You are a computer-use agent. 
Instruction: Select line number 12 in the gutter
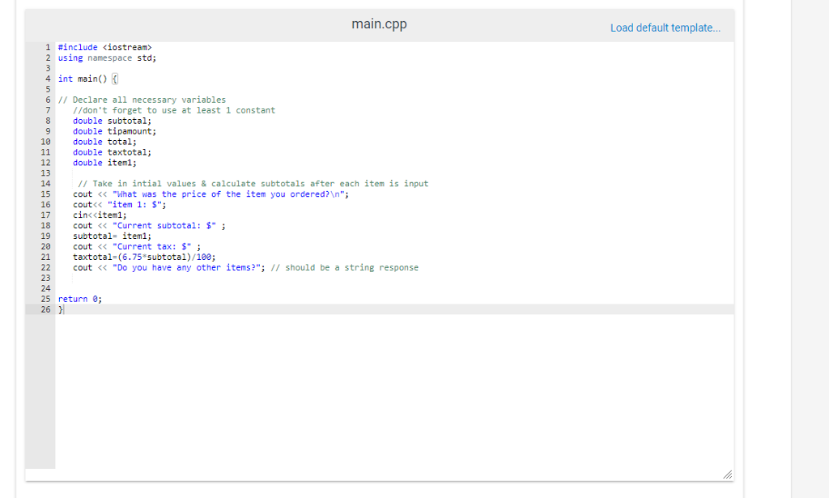(45, 162)
